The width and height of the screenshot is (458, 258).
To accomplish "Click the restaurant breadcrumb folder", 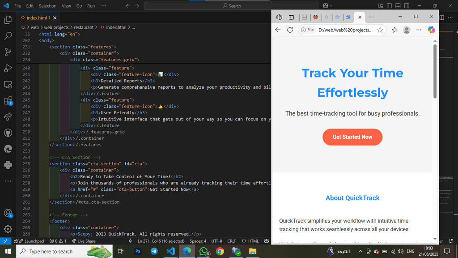I will pyautogui.click(x=84, y=27).
